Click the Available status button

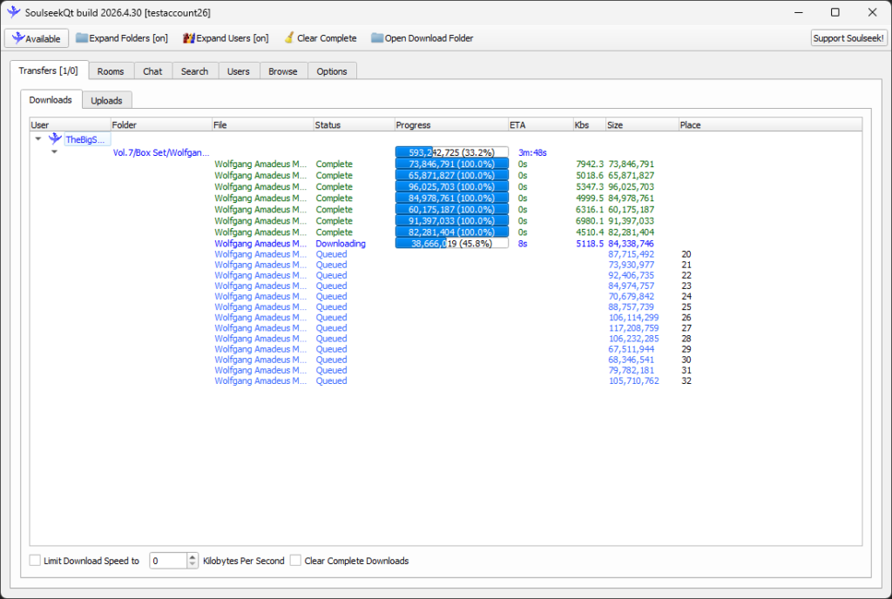[37, 38]
